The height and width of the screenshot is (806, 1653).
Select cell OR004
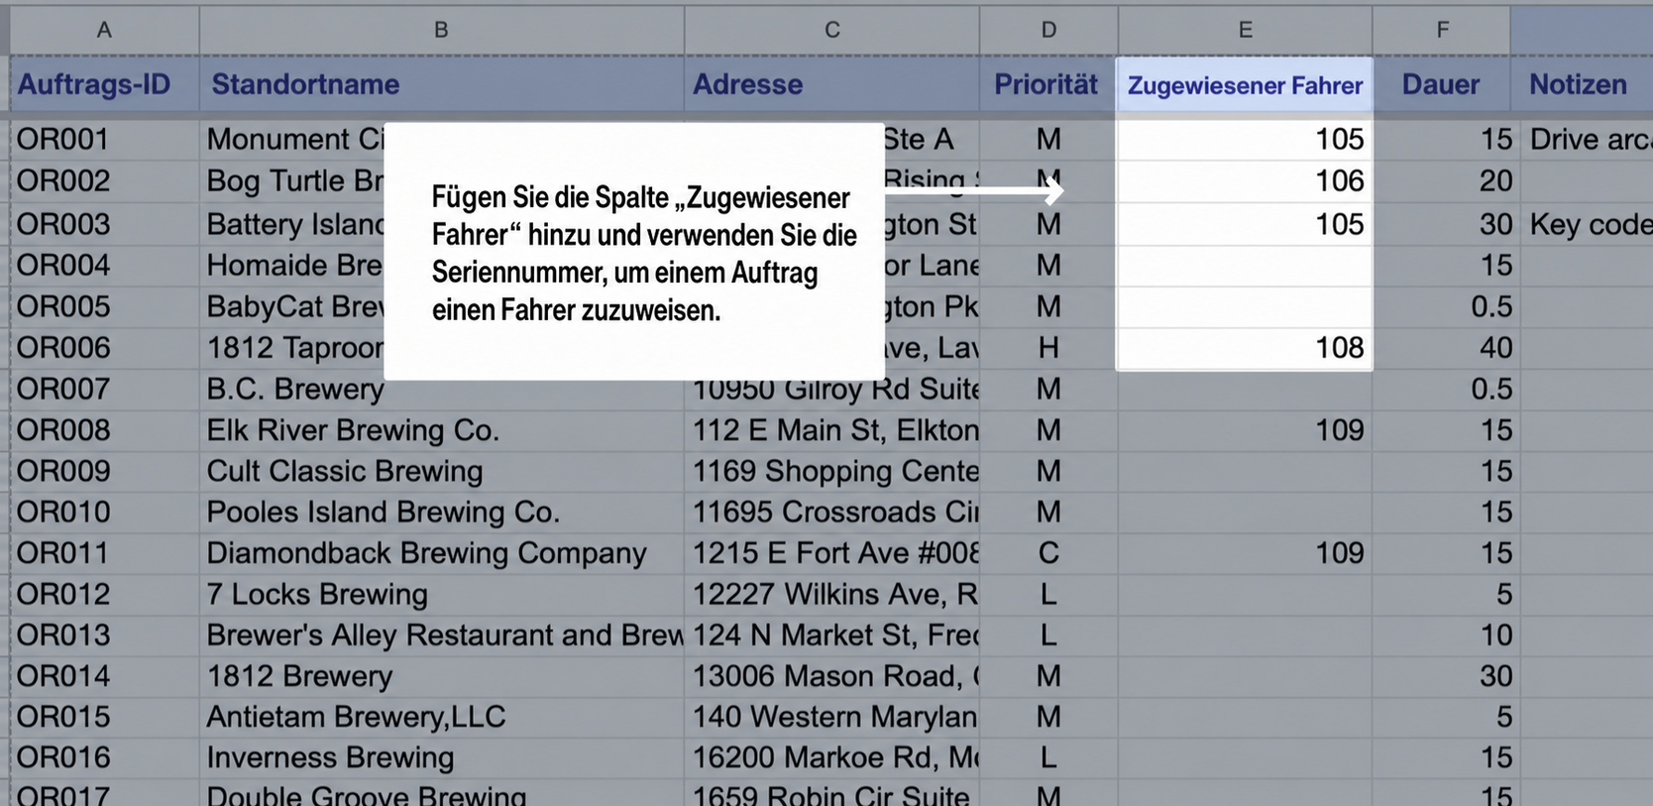[x=104, y=266]
